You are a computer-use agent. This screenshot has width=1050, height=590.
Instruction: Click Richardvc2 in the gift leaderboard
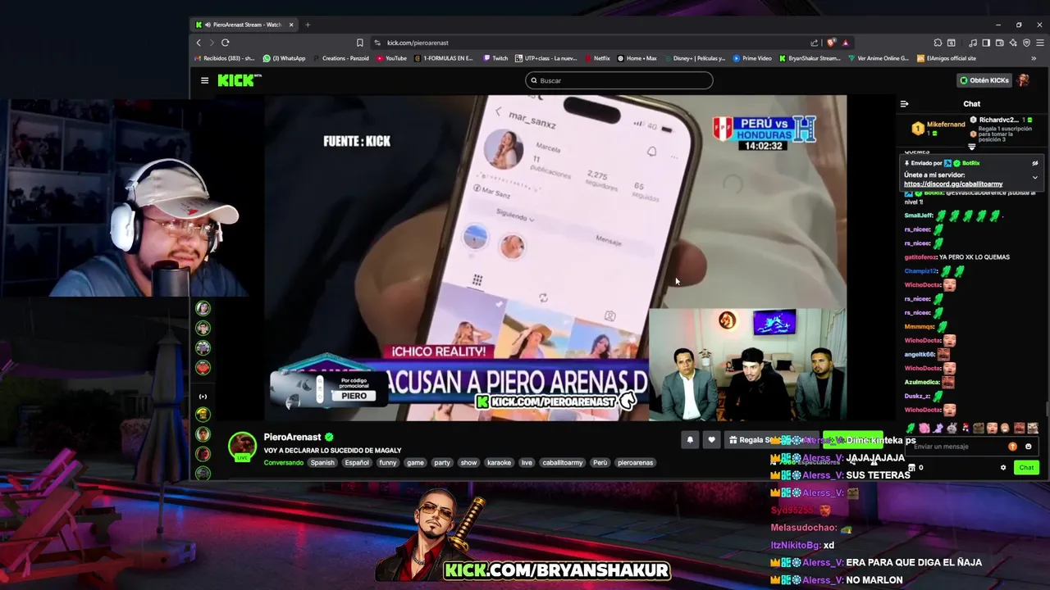pos(998,120)
